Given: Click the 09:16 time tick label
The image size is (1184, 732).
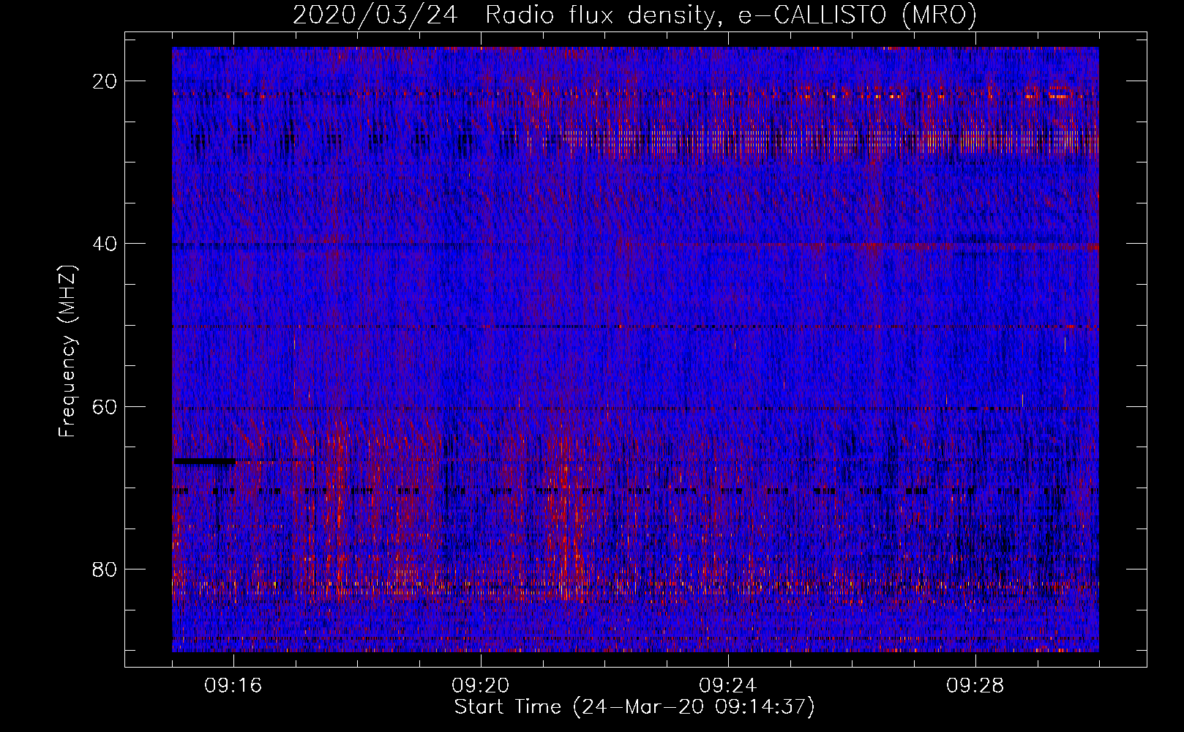Looking at the screenshot, I should tap(233, 686).
